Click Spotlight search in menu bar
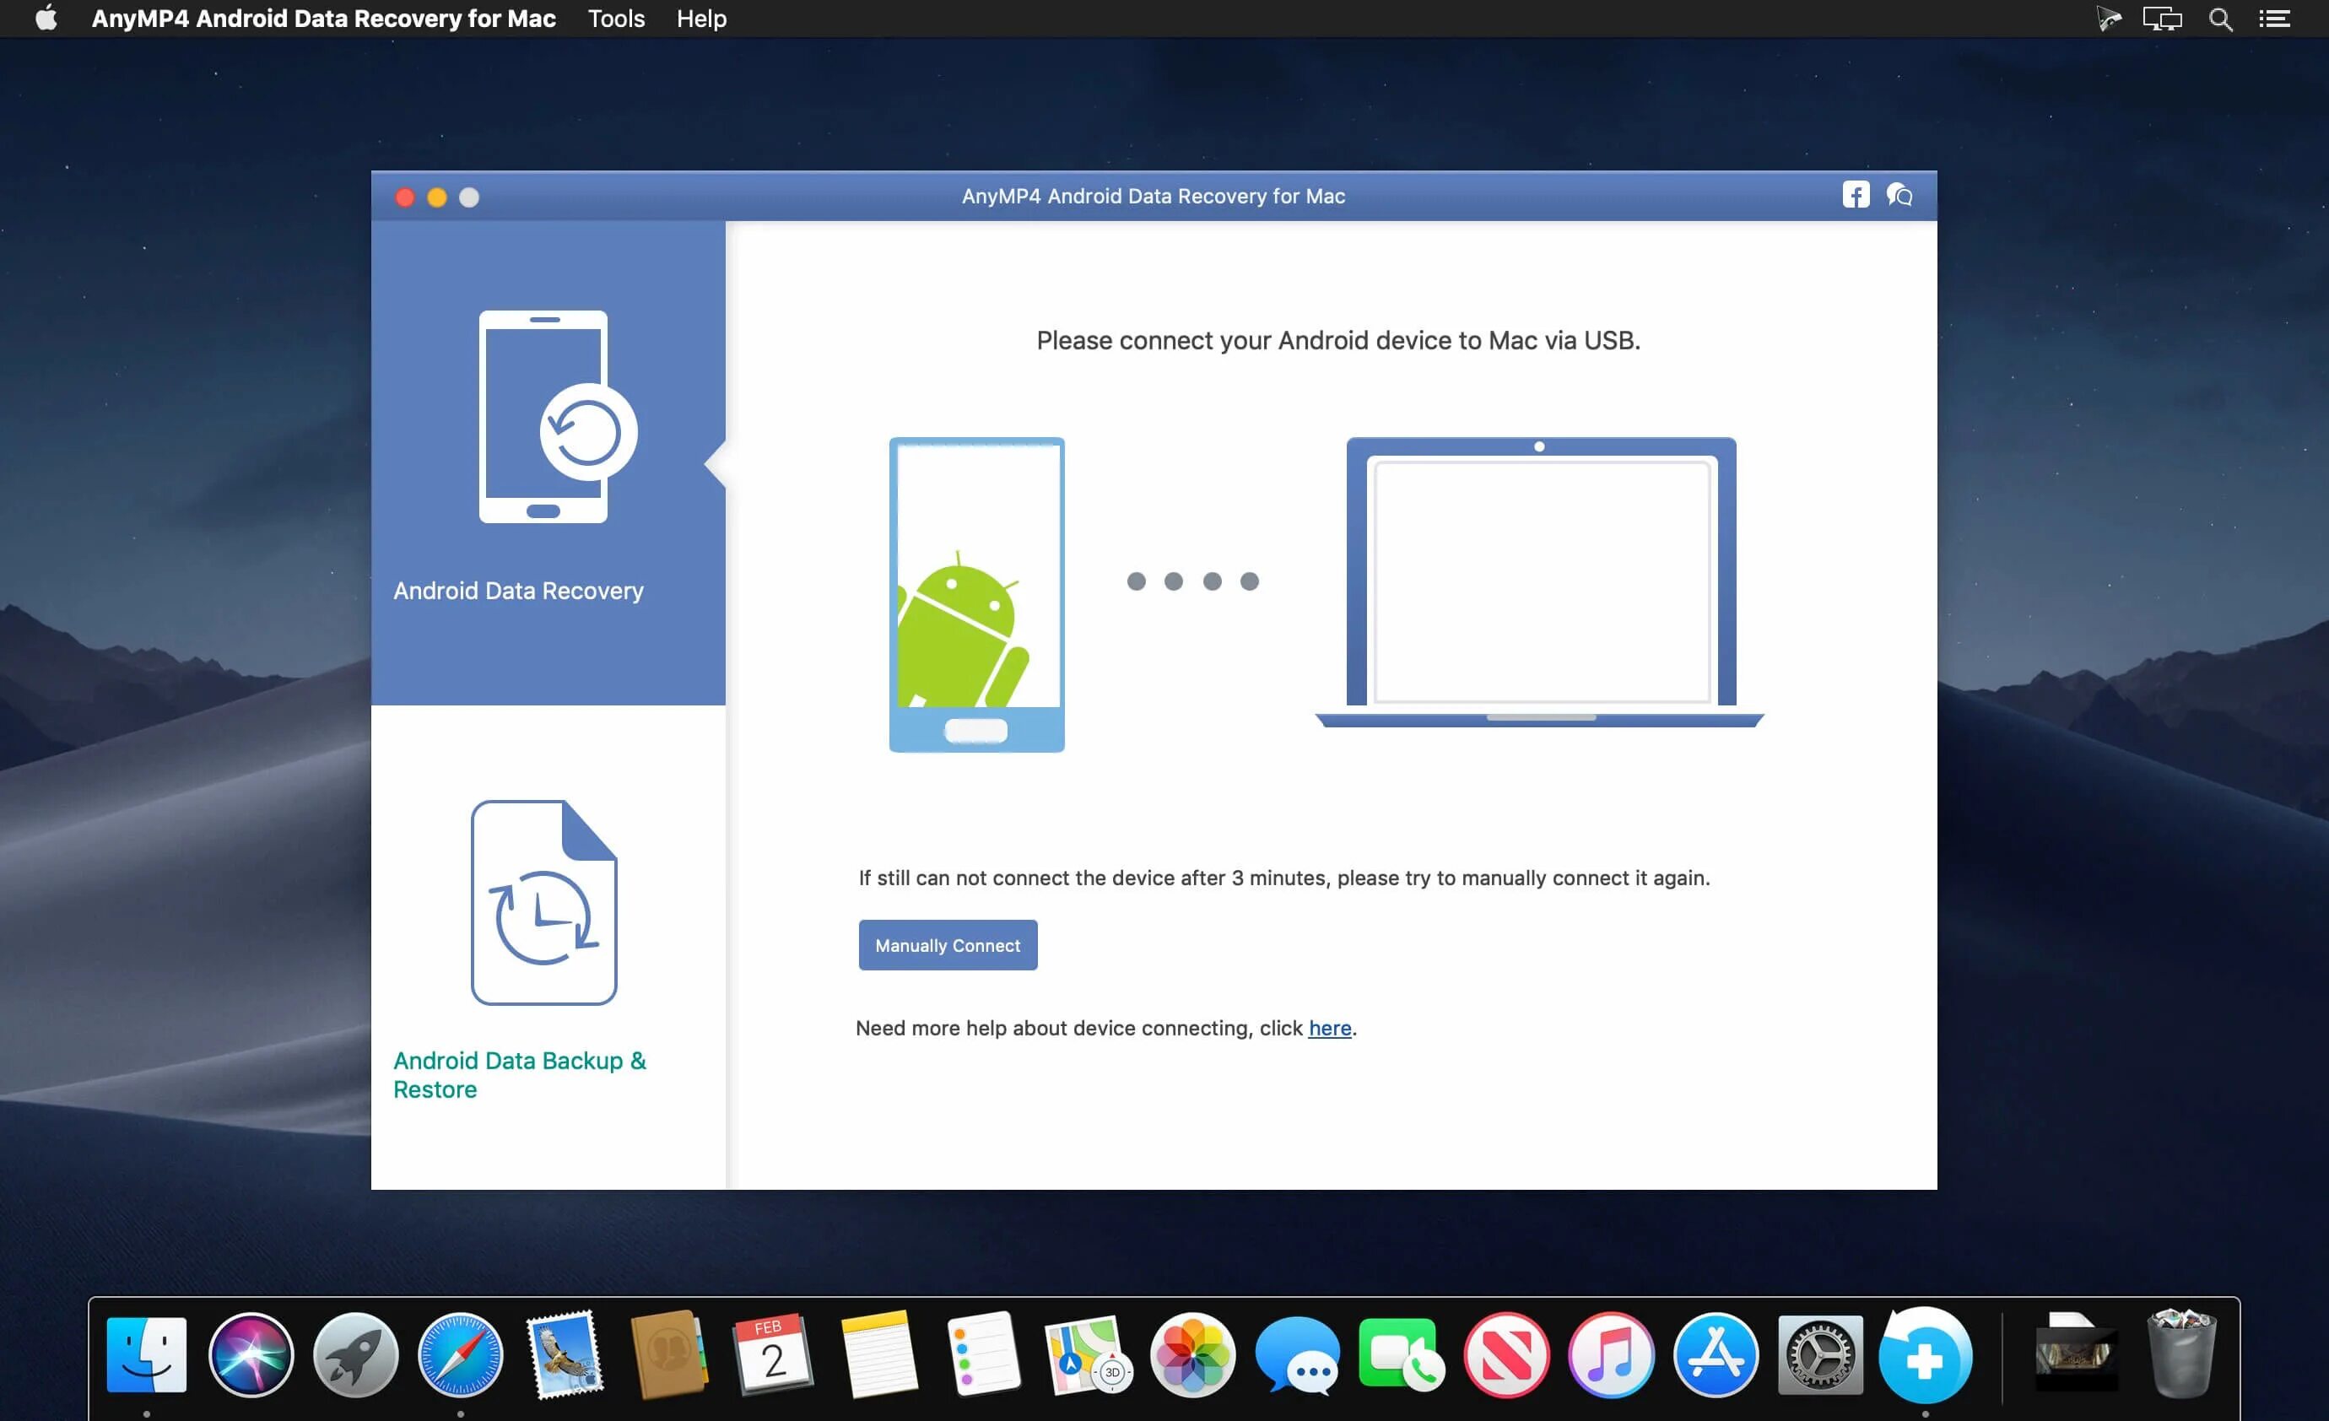Image resolution: width=2329 pixels, height=1421 pixels. pyautogui.click(x=2220, y=19)
